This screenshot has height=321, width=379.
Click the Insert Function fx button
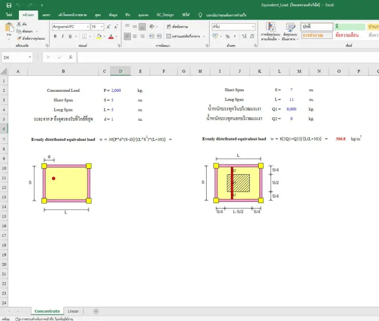point(70,57)
